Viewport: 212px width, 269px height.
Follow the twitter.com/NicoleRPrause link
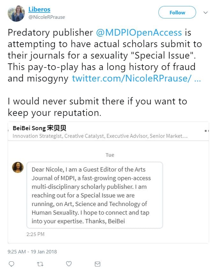136,79
